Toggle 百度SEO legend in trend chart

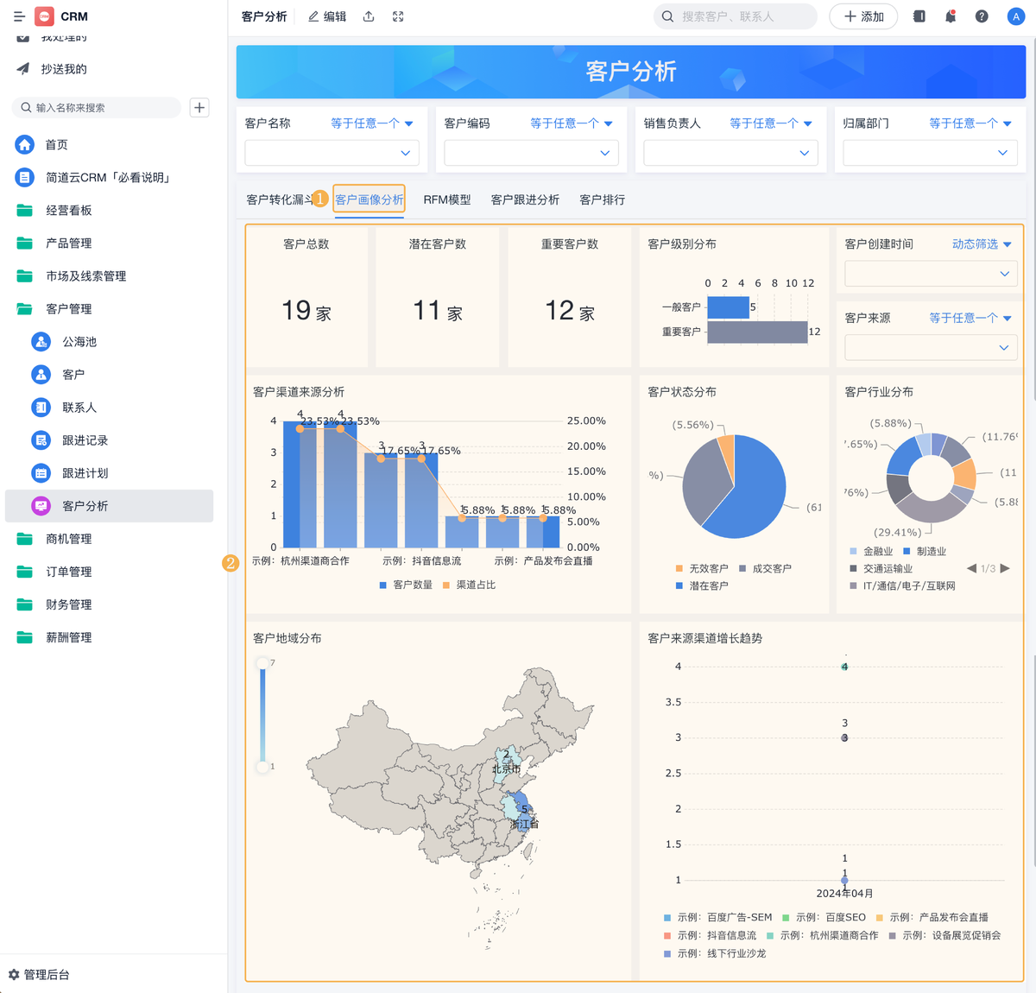(x=824, y=918)
